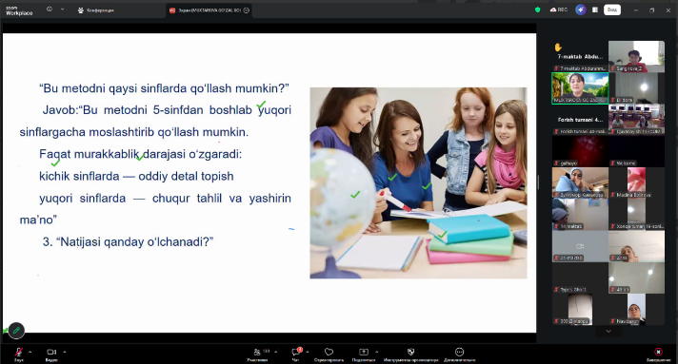
Task: Minimize the Zoom window
Action: [636, 10]
